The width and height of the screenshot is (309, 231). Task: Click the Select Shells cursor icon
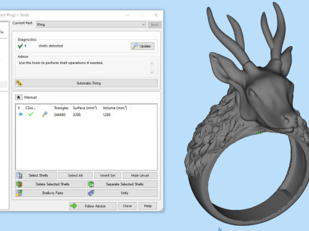point(19,176)
